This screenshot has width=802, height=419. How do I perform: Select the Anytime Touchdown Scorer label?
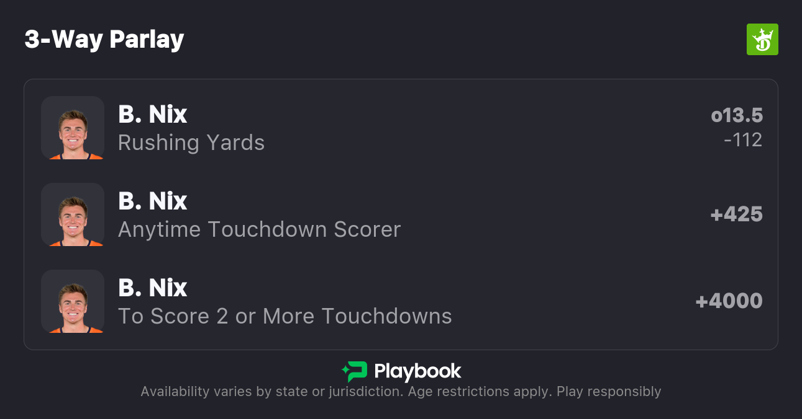tap(259, 230)
